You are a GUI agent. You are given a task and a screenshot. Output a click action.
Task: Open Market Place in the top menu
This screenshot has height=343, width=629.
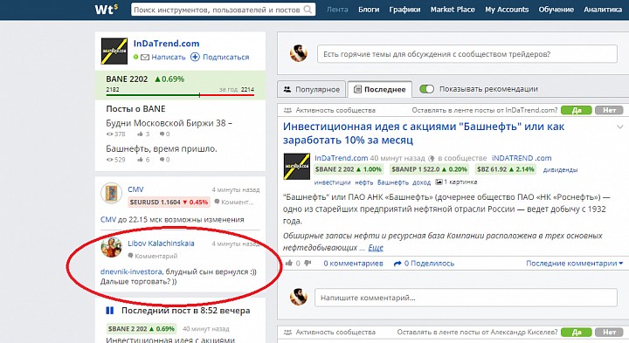coord(453,10)
